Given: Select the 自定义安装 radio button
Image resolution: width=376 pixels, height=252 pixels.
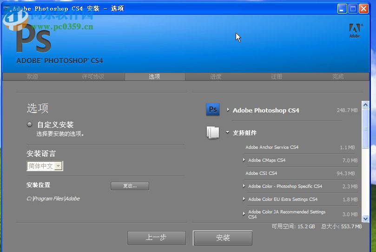Looking at the screenshot, I should 29,124.
